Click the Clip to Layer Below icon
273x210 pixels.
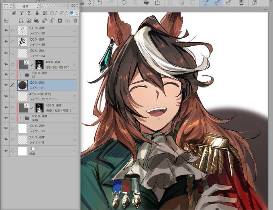pyautogui.click(x=14, y=13)
